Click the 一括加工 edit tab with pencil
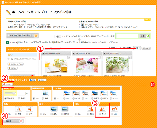 pyautogui.click(x=8, y=84)
